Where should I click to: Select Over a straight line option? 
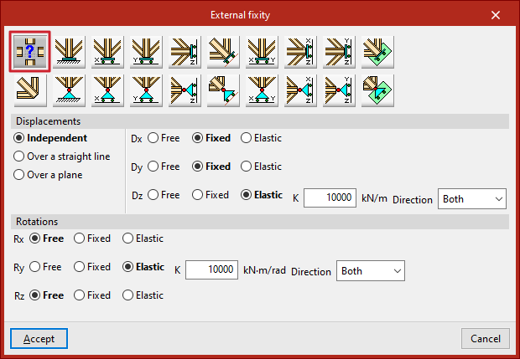pyautogui.click(x=62, y=156)
